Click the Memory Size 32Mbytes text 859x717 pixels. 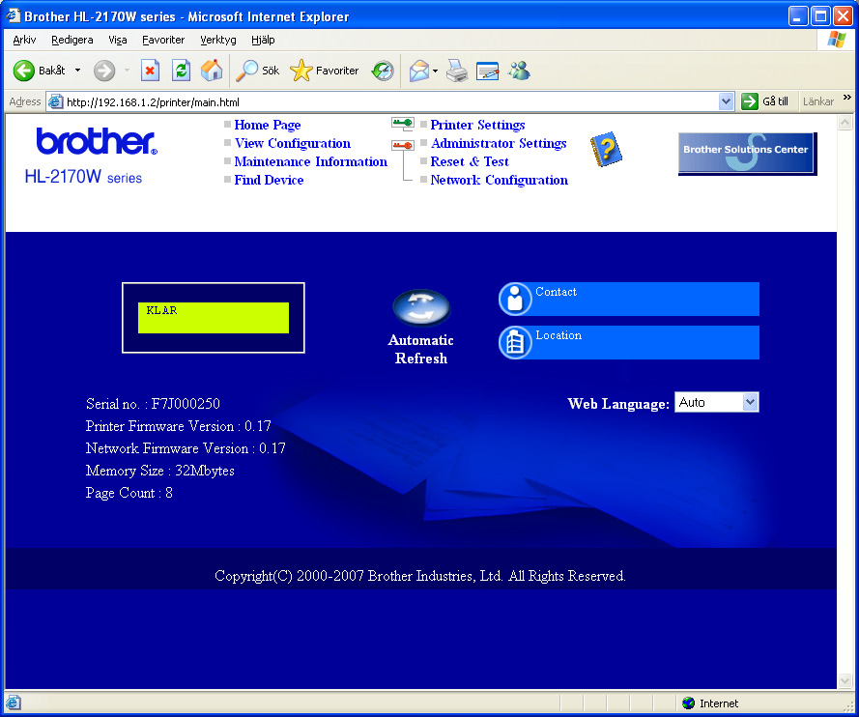click(x=160, y=471)
